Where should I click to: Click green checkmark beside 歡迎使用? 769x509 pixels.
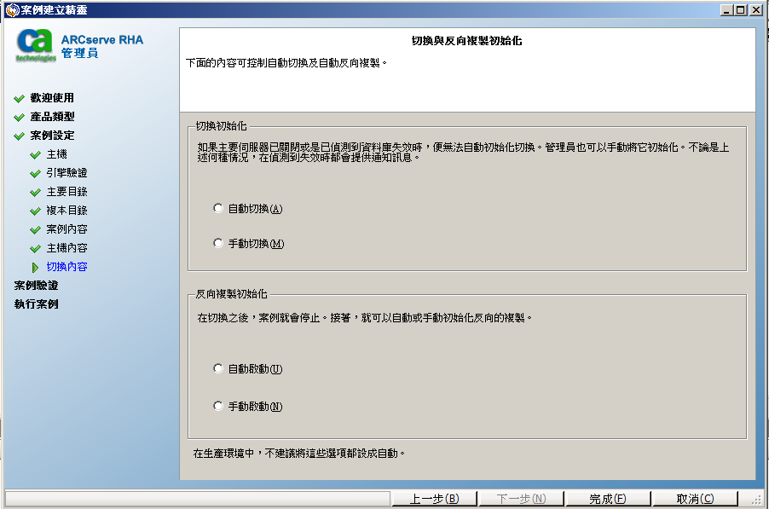pos(19,99)
